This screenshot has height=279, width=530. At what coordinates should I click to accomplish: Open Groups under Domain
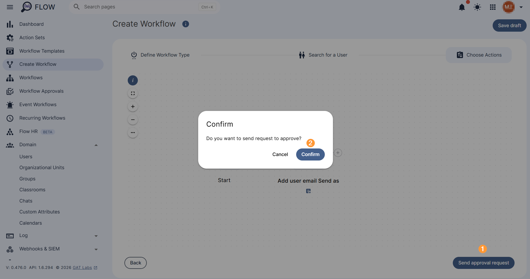tap(27, 179)
